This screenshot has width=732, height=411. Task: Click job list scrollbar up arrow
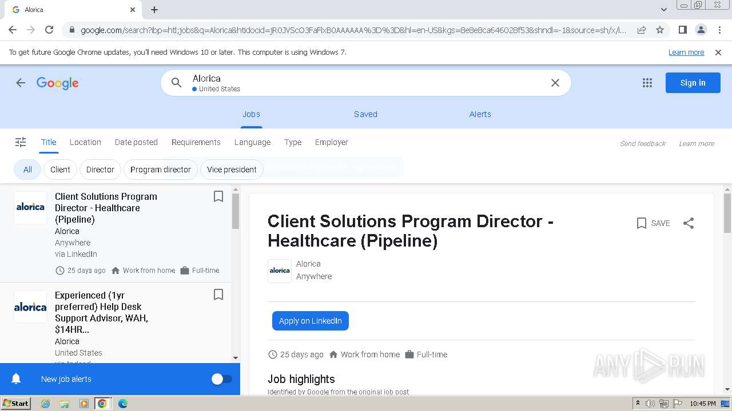click(x=236, y=190)
